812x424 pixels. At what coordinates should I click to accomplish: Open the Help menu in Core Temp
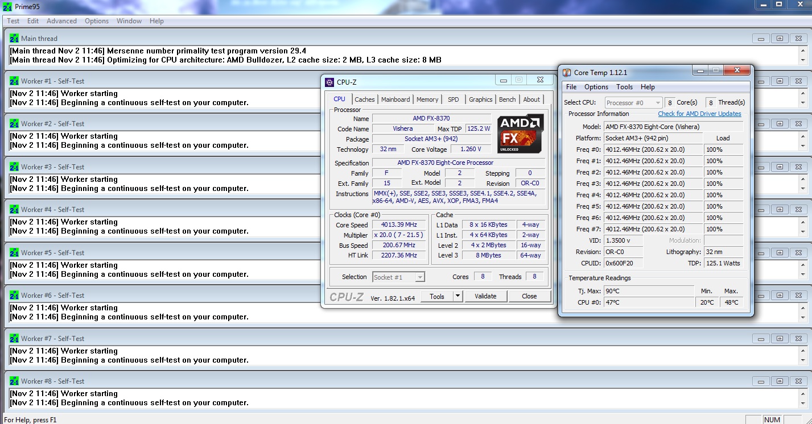click(648, 87)
